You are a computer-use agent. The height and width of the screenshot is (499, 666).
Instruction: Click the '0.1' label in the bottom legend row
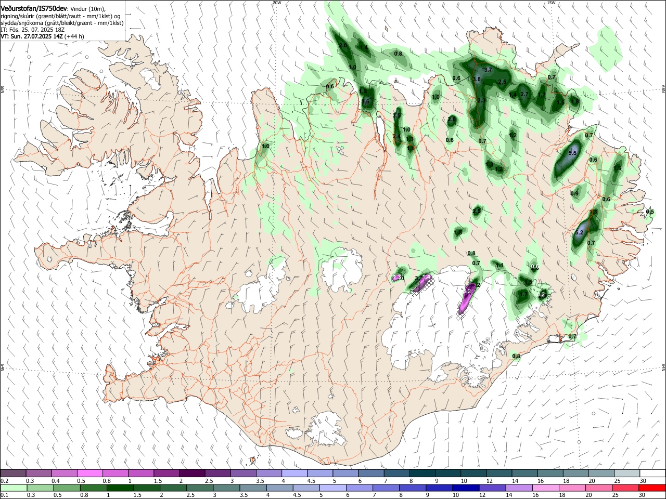(x=4, y=495)
